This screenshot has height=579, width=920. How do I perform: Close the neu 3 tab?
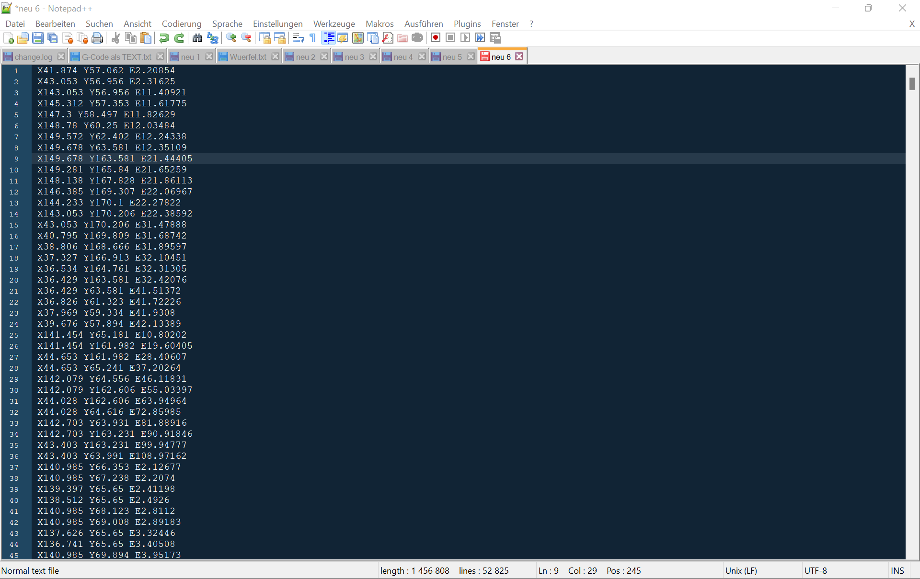pyautogui.click(x=374, y=56)
